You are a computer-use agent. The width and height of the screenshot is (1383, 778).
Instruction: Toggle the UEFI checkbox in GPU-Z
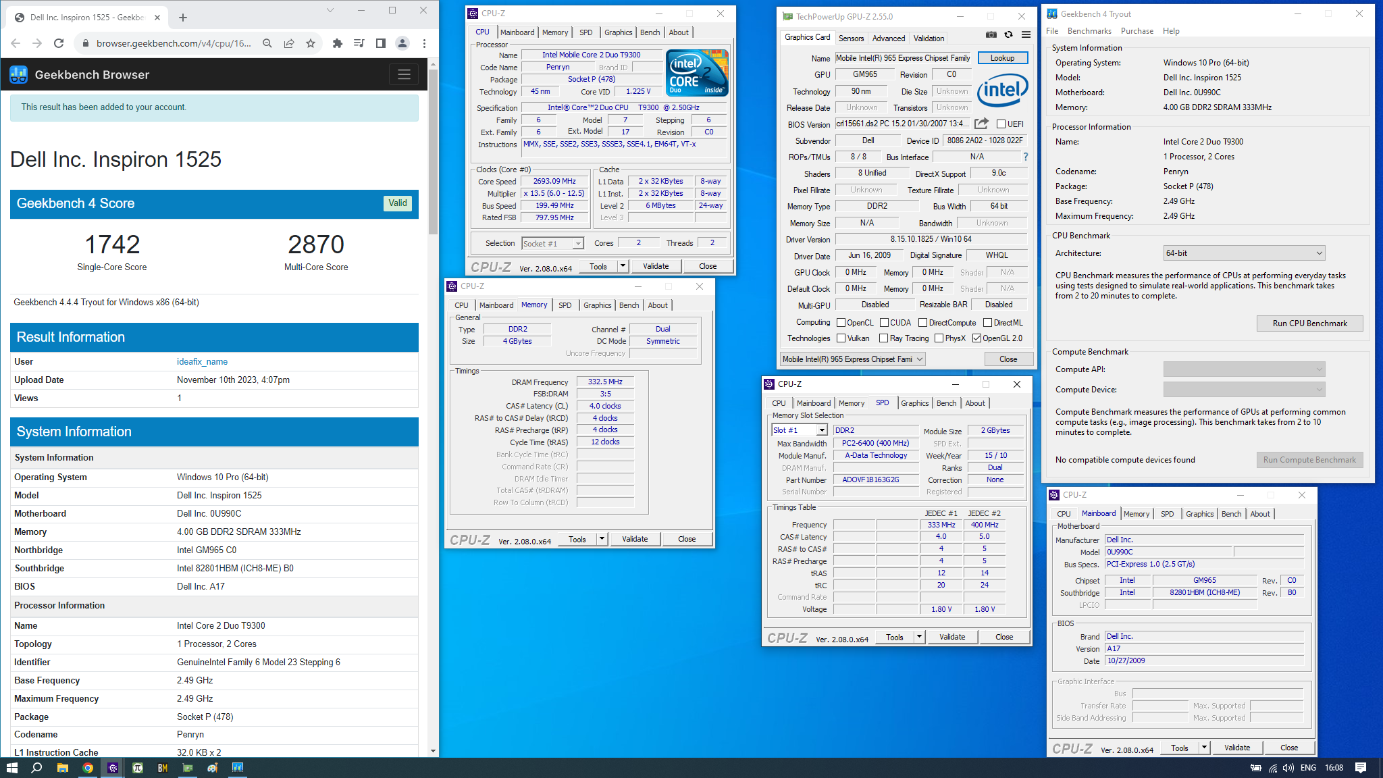(1001, 124)
